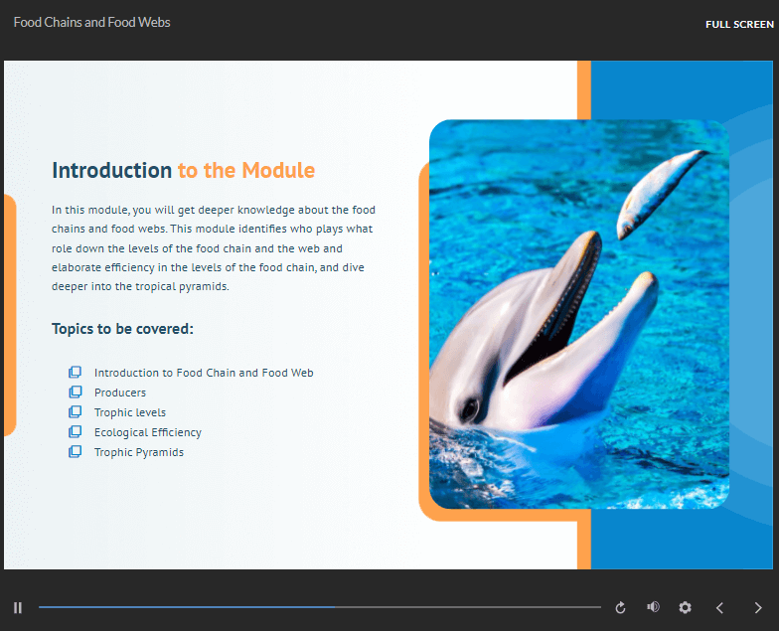Select the Producers topic text

(x=120, y=393)
